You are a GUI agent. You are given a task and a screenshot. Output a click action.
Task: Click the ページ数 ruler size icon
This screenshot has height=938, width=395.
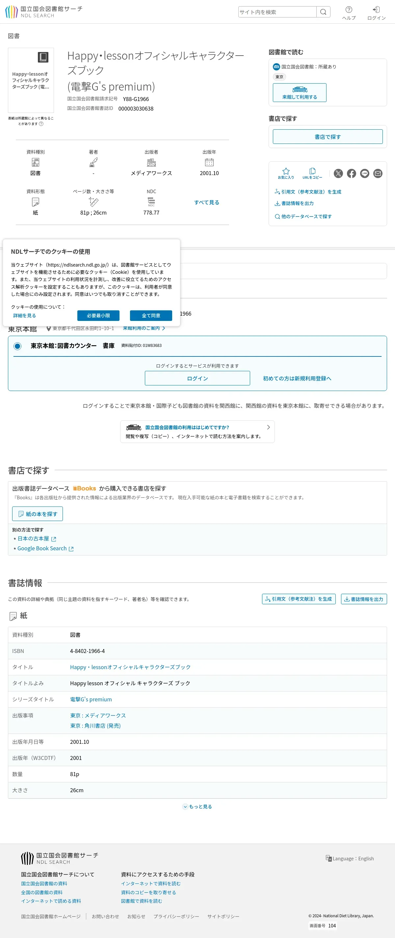tap(93, 202)
